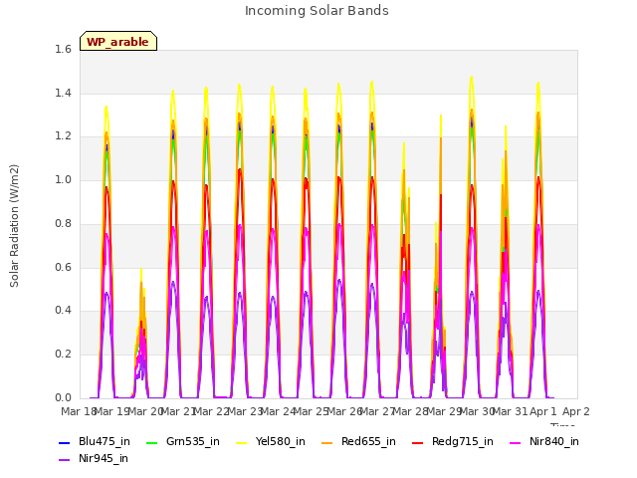Click the green Grn535_in legend color marker
The width and height of the screenshot is (637, 478).
(x=151, y=442)
